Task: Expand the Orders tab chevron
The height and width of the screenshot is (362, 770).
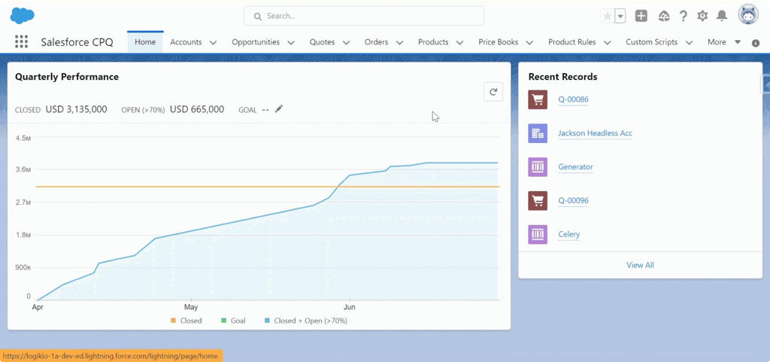Action: (400, 43)
